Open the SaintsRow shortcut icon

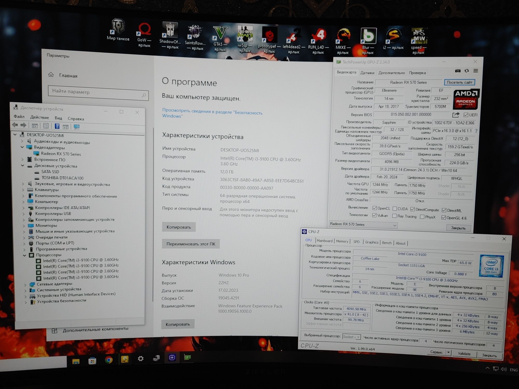click(195, 38)
